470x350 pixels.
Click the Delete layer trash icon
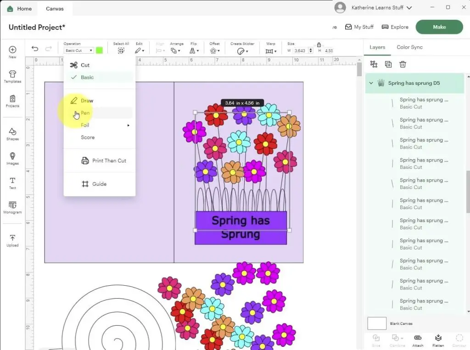pos(403,64)
